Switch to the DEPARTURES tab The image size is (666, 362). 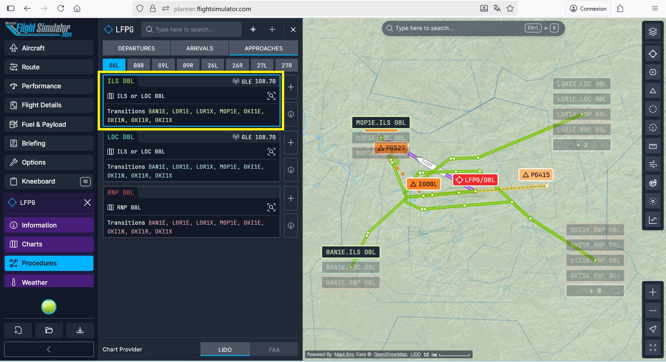(x=137, y=48)
